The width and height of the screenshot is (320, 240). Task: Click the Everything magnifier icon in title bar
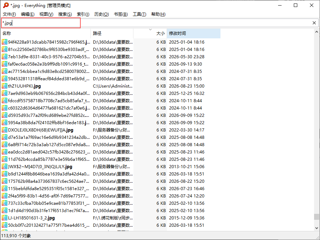click(x=6, y=5)
